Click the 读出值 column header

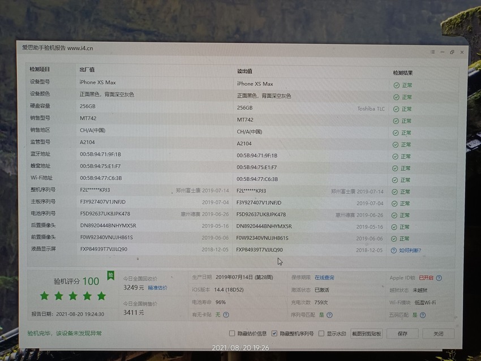244,71
